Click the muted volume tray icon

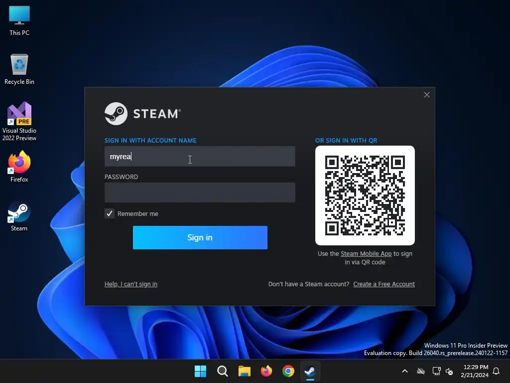[449, 371]
